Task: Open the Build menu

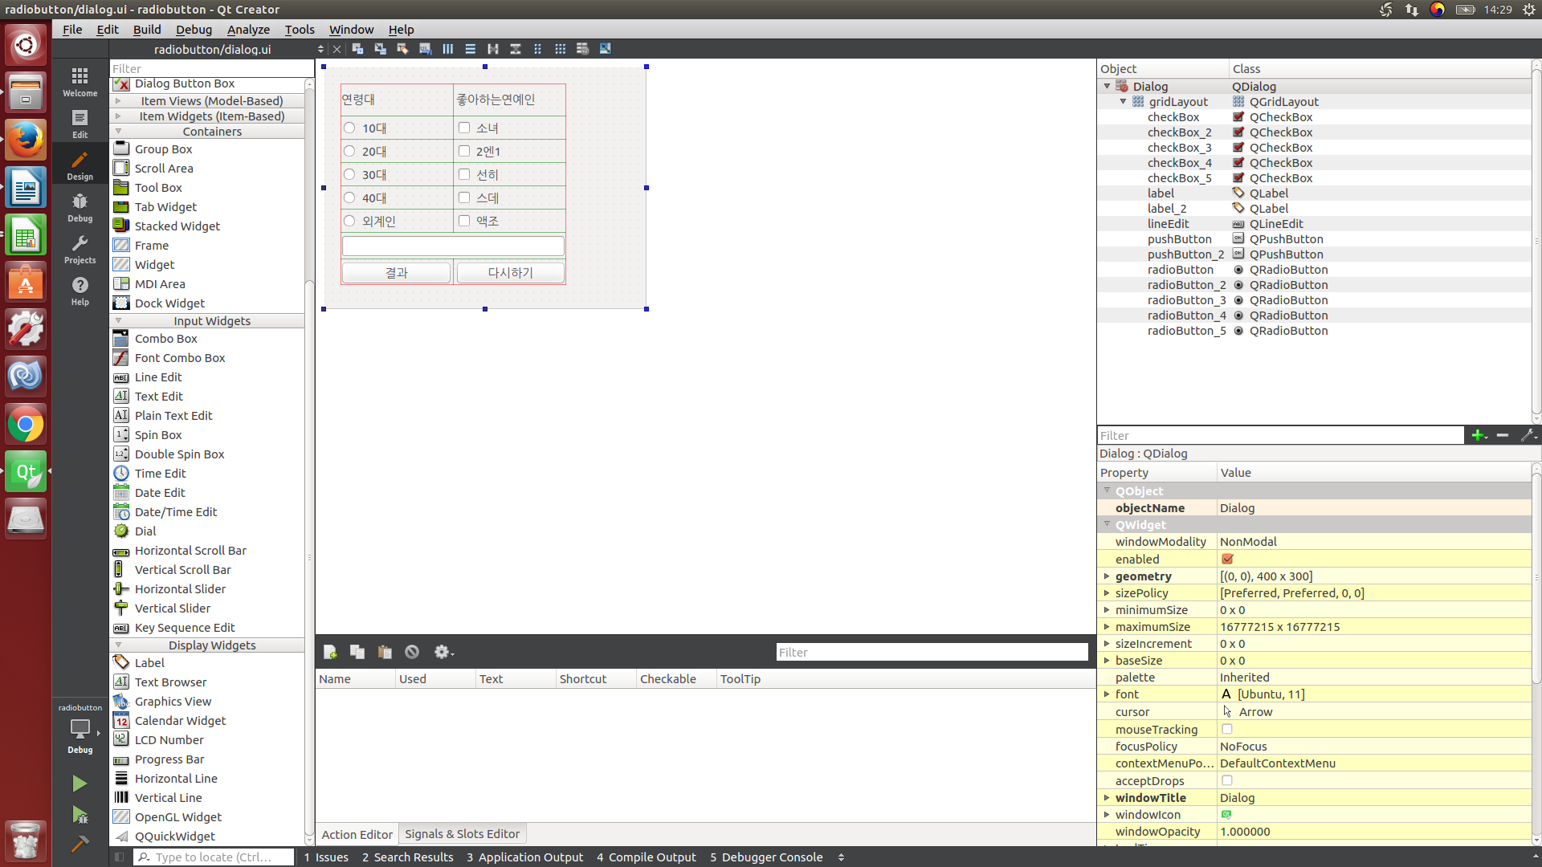Action: point(147,30)
